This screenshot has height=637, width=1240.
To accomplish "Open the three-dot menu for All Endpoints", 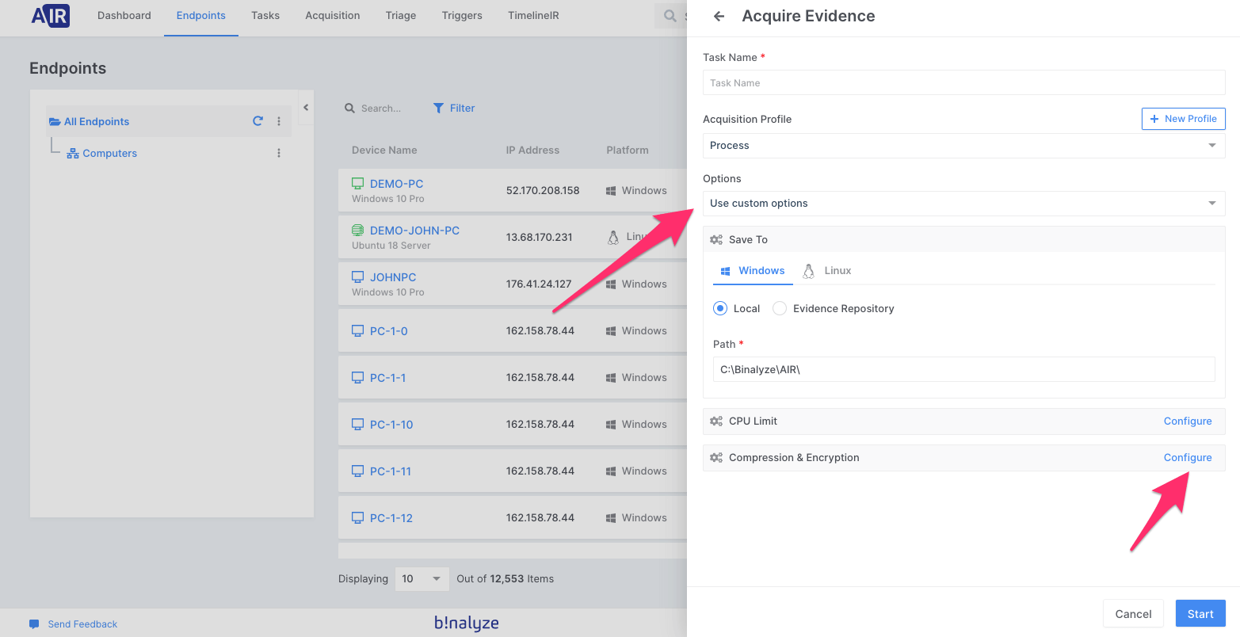I will 279,121.
